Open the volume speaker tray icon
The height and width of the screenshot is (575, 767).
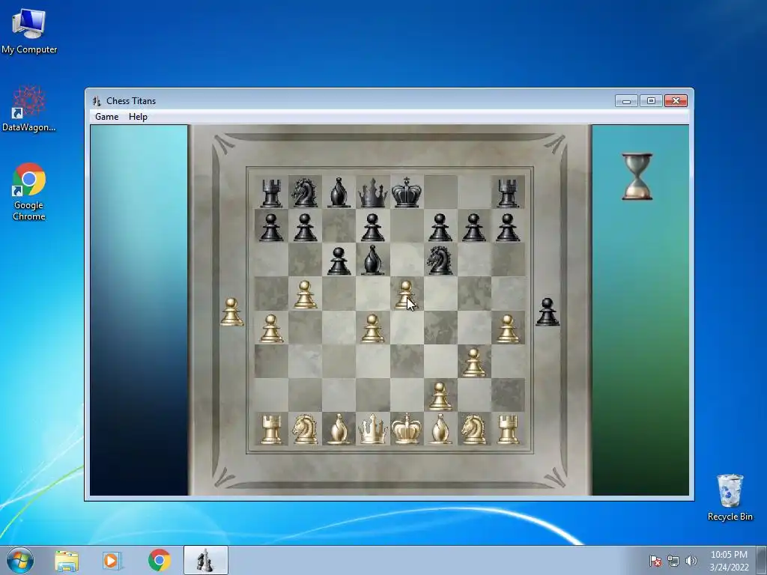pos(691,561)
